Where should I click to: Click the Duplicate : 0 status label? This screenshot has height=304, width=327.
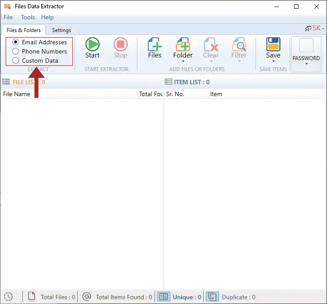click(x=239, y=297)
